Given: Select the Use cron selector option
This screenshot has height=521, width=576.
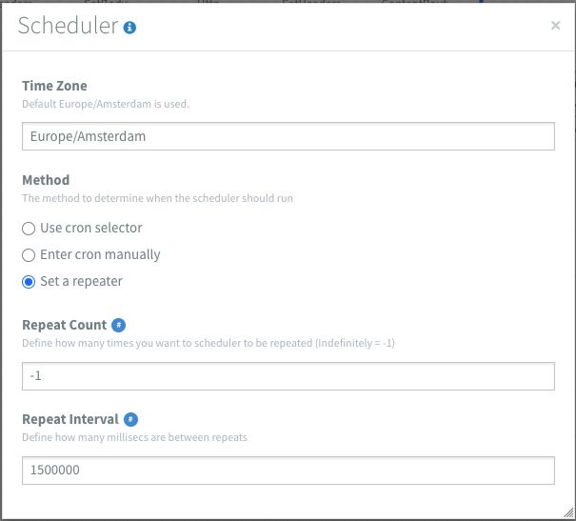Looking at the screenshot, I should 29,228.
